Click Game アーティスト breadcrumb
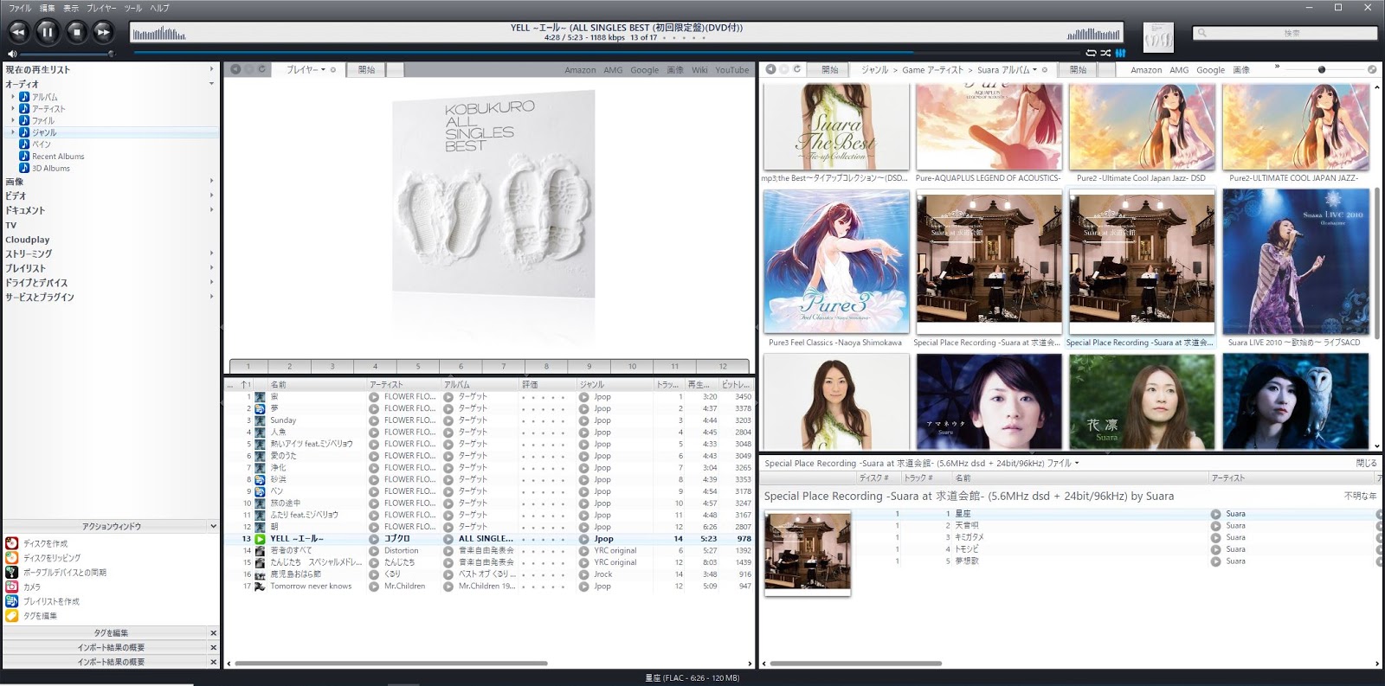This screenshot has width=1385, height=686. [932, 70]
